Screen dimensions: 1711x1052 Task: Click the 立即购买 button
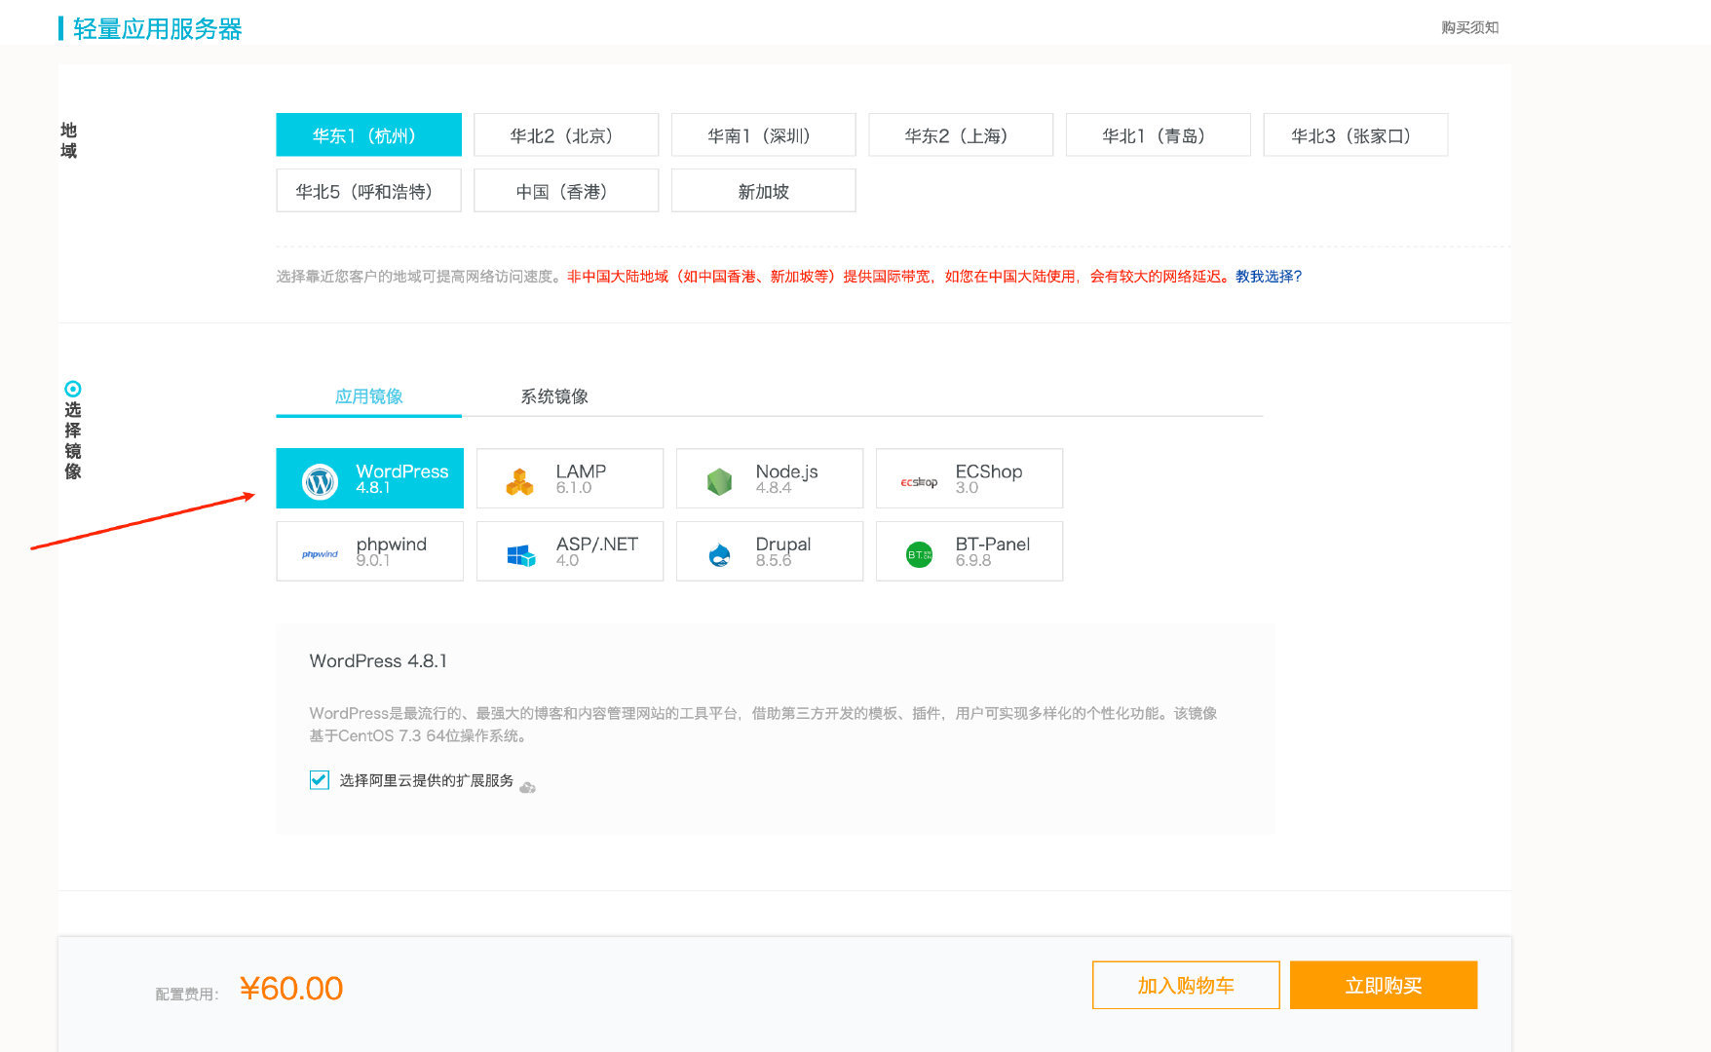[1384, 985]
